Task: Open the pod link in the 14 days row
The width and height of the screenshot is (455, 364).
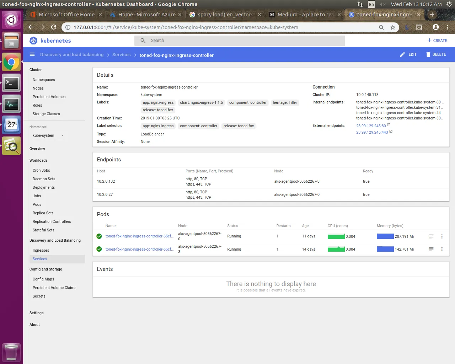Action: 139,249
